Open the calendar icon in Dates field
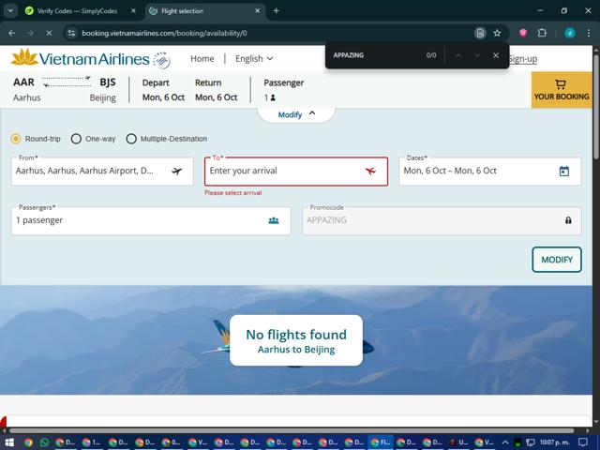The width and height of the screenshot is (600, 450). click(x=564, y=171)
